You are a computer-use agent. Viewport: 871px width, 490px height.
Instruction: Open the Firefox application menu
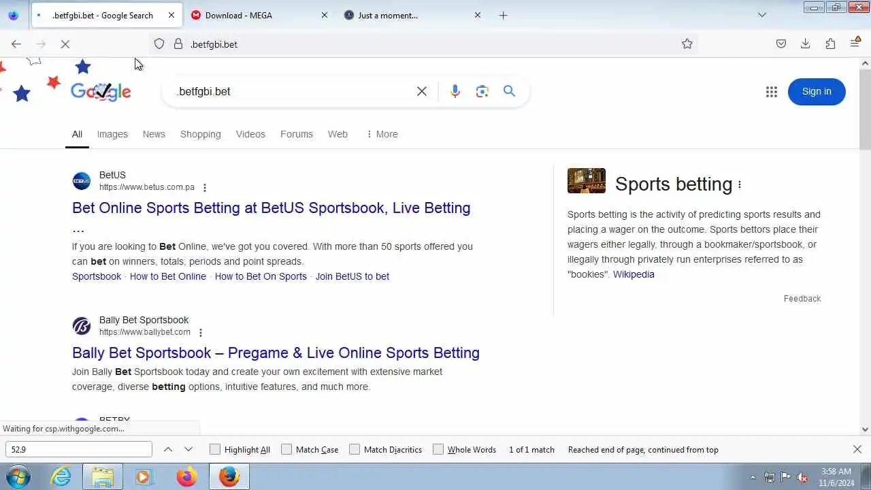click(x=855, y=44)
